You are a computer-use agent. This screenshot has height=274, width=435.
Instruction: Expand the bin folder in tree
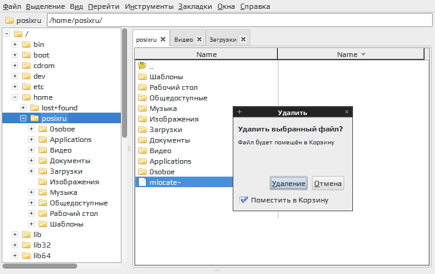click(x=15, y=45)
